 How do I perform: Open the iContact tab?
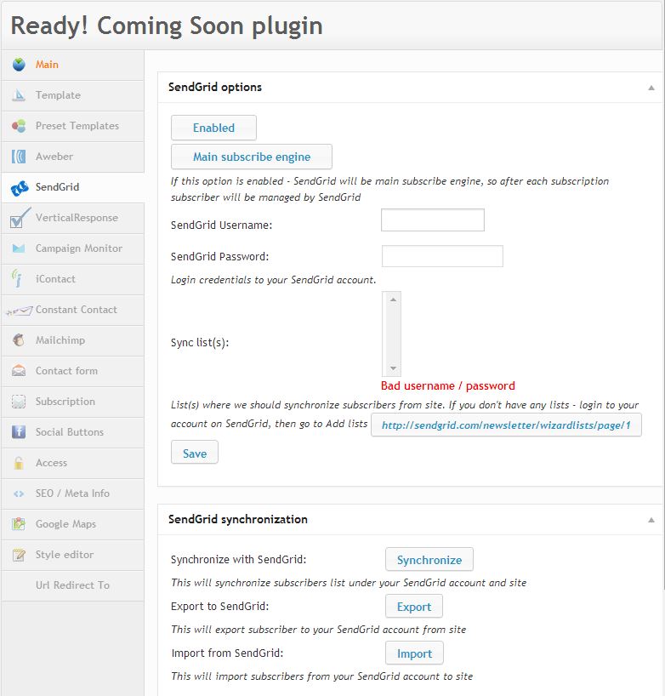click(73, 279)
